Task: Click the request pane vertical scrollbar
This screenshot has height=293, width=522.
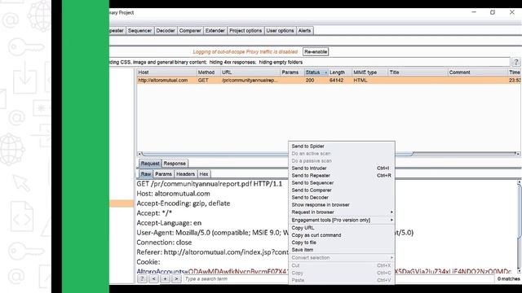Action: click(x=520, y=212)
